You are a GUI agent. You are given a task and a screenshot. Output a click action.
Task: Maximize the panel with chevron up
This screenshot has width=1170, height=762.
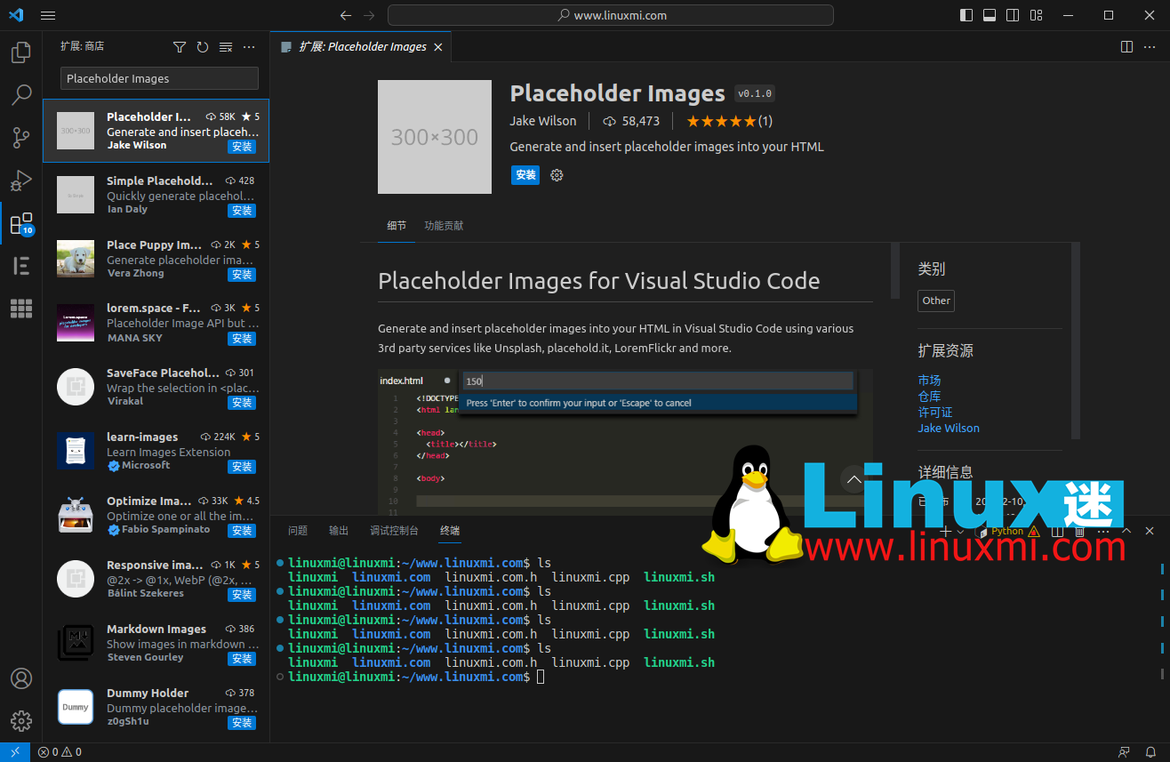[x=1126, y=531]
